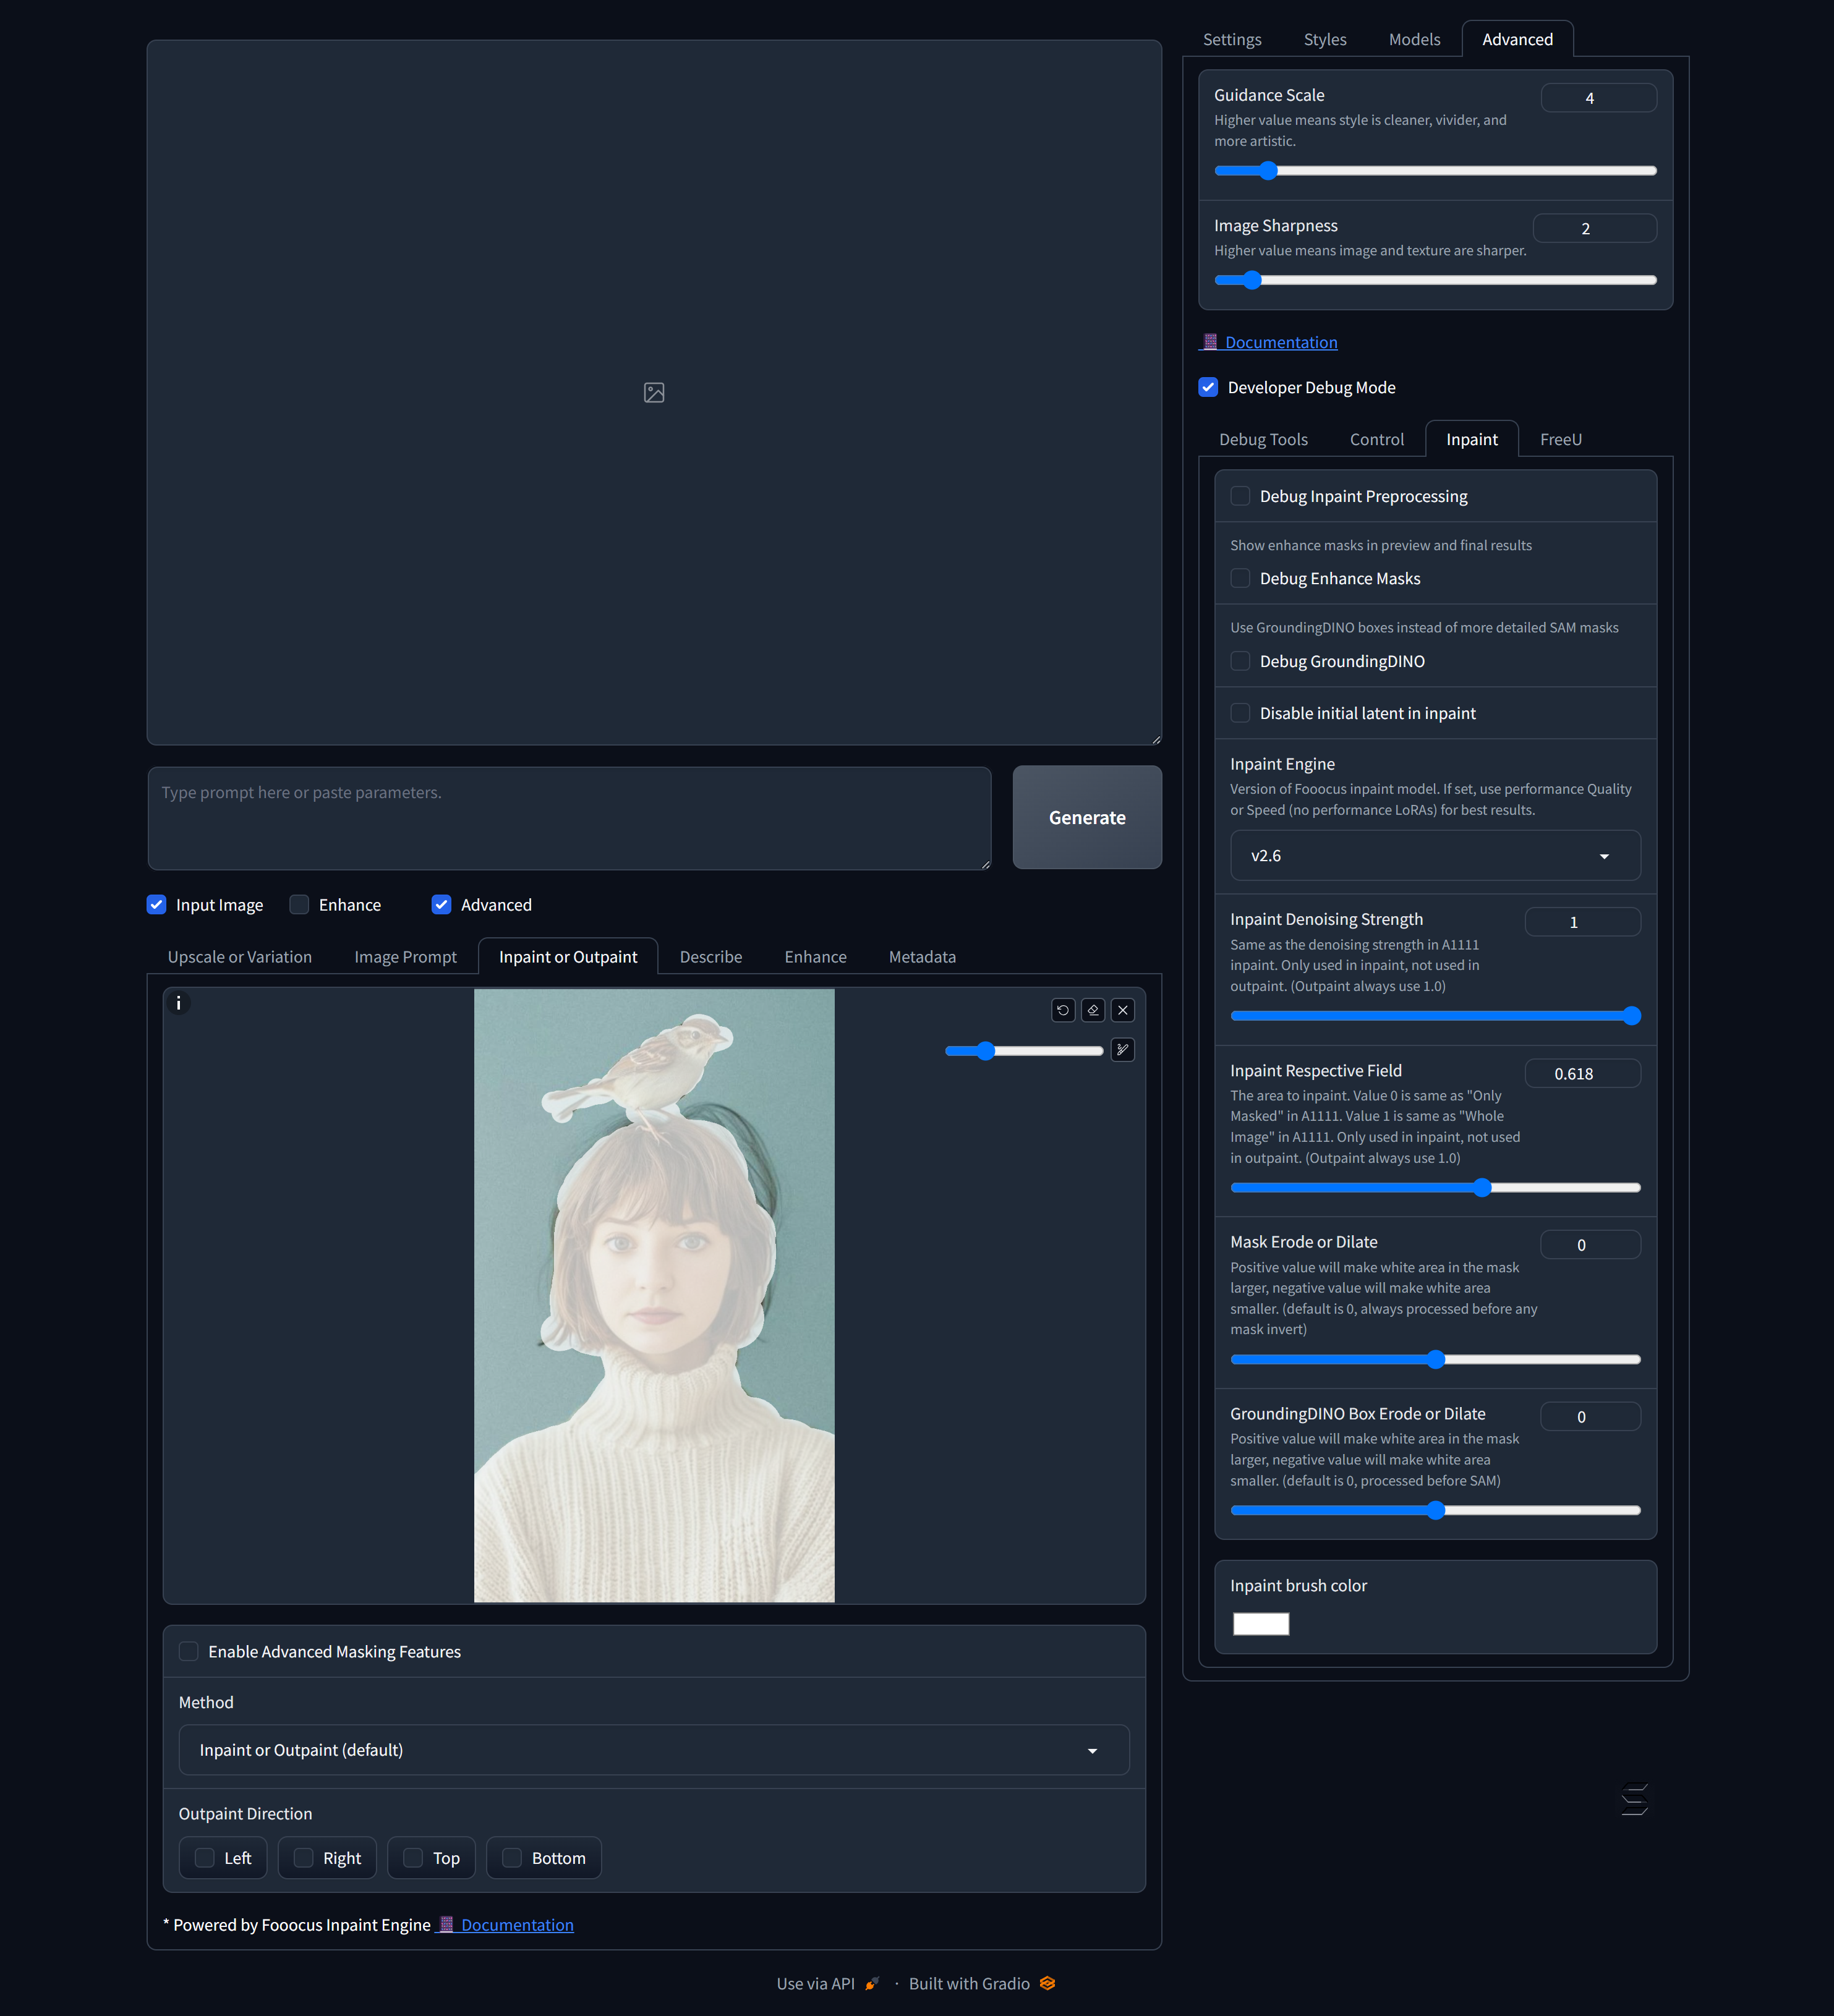This screenshot has height=2016, width=1834.
Task: Click the brush tool icon
Action: coord(1122,1050)
